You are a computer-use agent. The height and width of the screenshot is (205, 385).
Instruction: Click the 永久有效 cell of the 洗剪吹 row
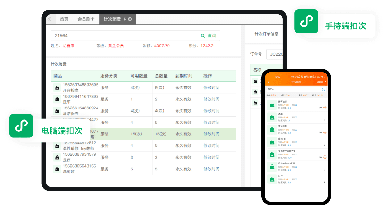tap(183, 169)
